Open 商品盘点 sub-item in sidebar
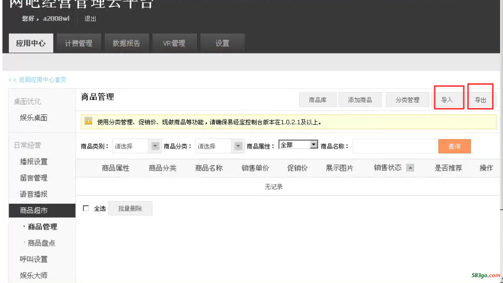 coord(42,243)
